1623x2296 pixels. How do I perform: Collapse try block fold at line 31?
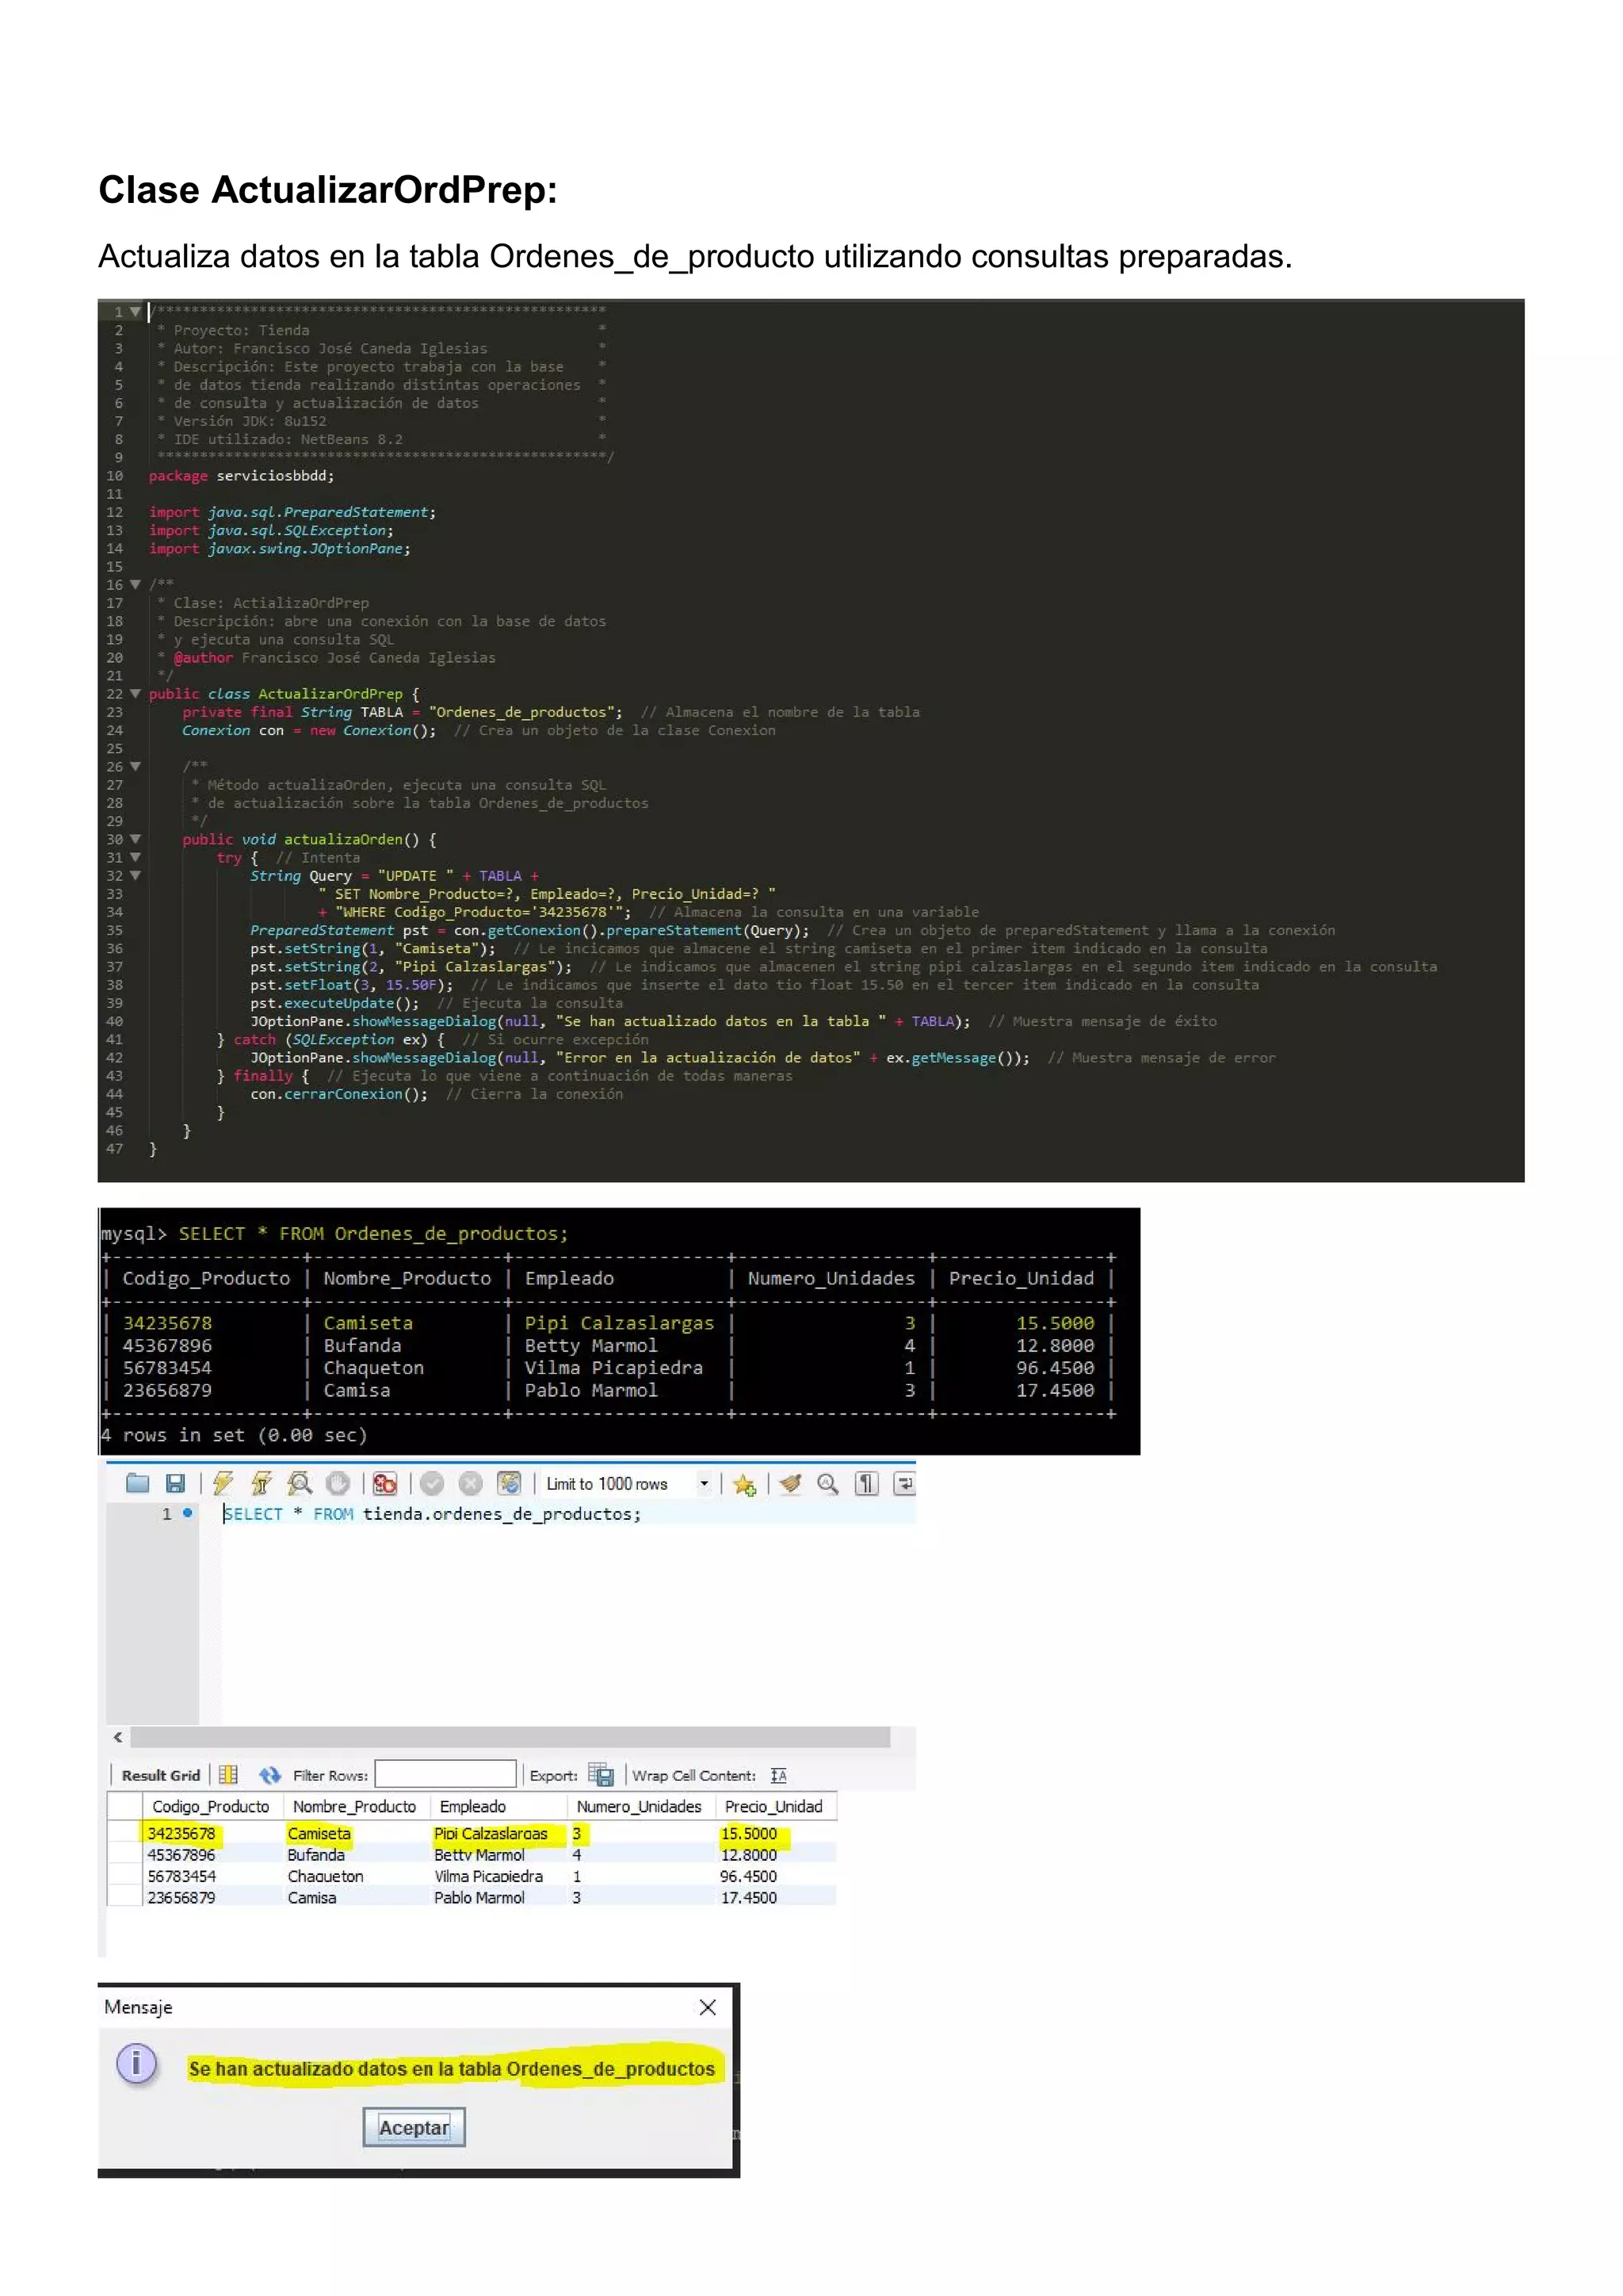click(135, 857)
